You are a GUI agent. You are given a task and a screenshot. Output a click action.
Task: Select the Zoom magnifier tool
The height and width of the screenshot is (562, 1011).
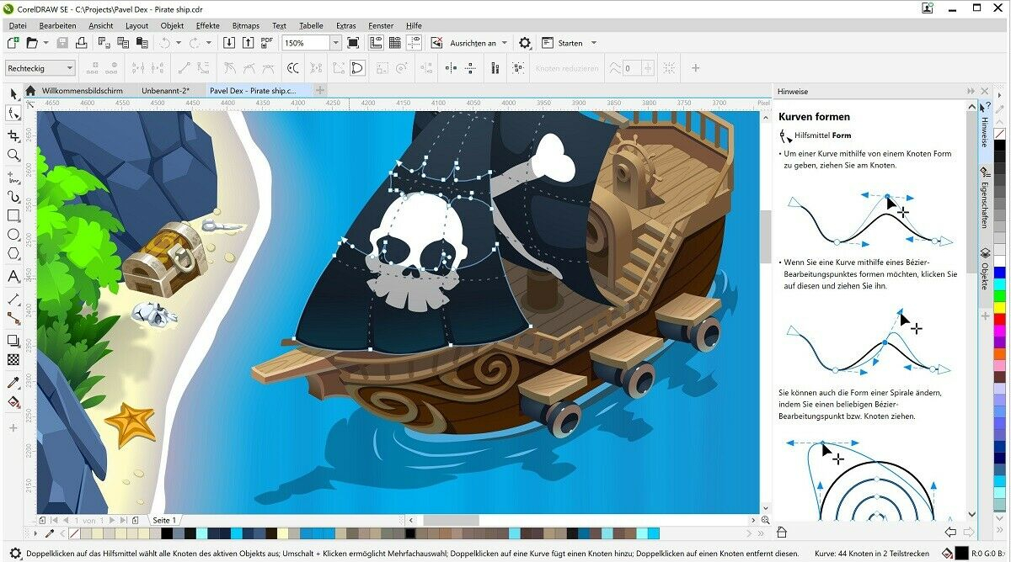13,155
